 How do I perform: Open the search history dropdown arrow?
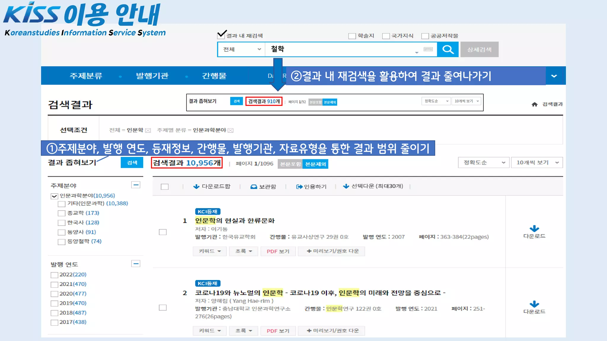point(417,52)
